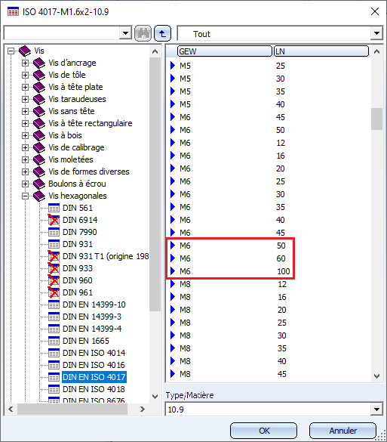Select DIN EN 14399-4 in tree

pyautogui.click(x=92, y=329)
